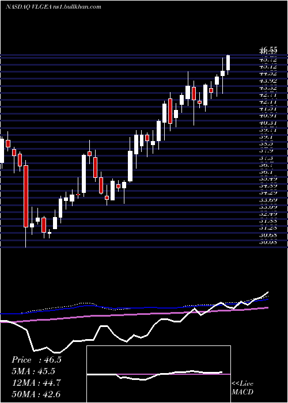Click the 'Price : 46.5' readout
The height and width of the screenshot is (403, 288).
click(36, 360)
